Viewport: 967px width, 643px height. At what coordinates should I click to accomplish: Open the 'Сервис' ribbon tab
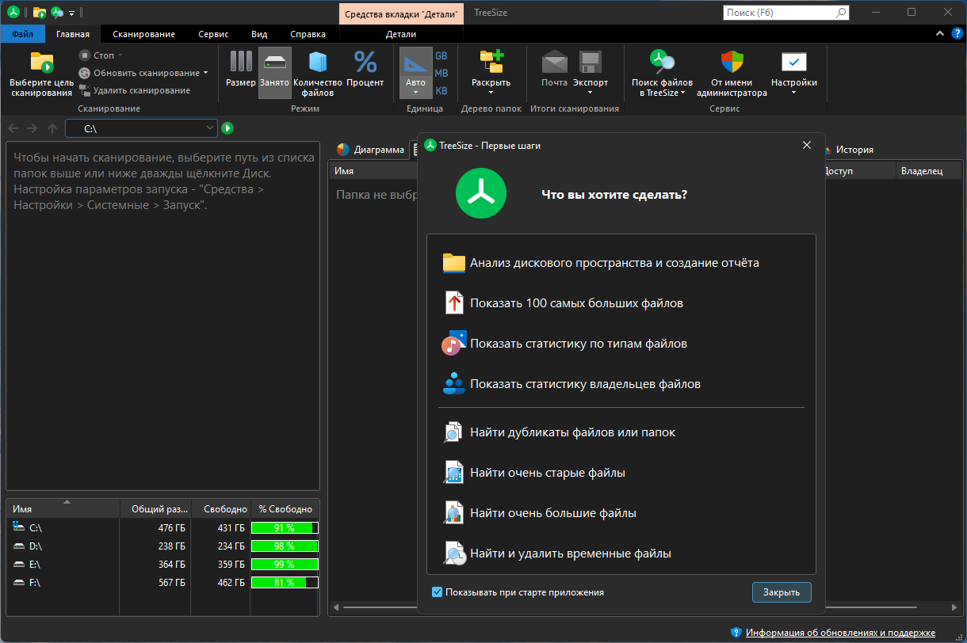point(213,34)
